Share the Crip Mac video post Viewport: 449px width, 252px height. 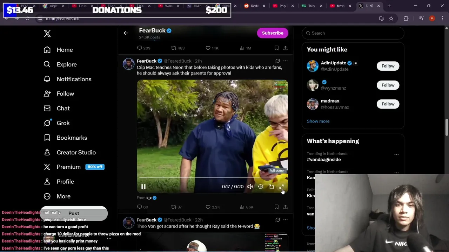click(x=285, y=207)
